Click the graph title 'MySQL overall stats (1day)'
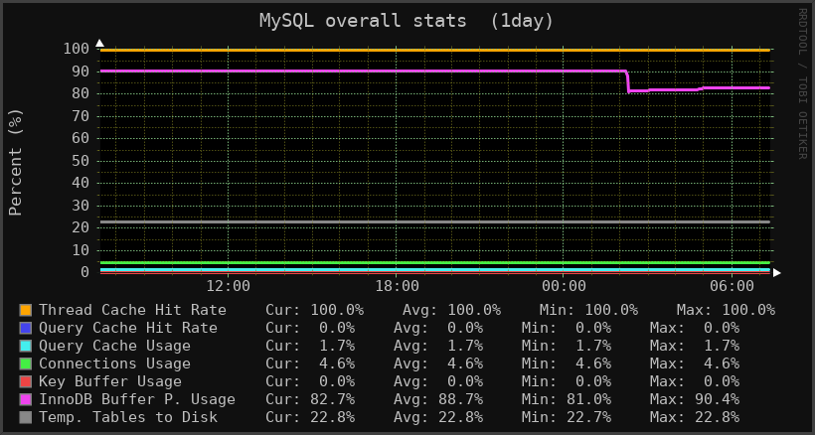The image size is (815, 435). point(407,21)
